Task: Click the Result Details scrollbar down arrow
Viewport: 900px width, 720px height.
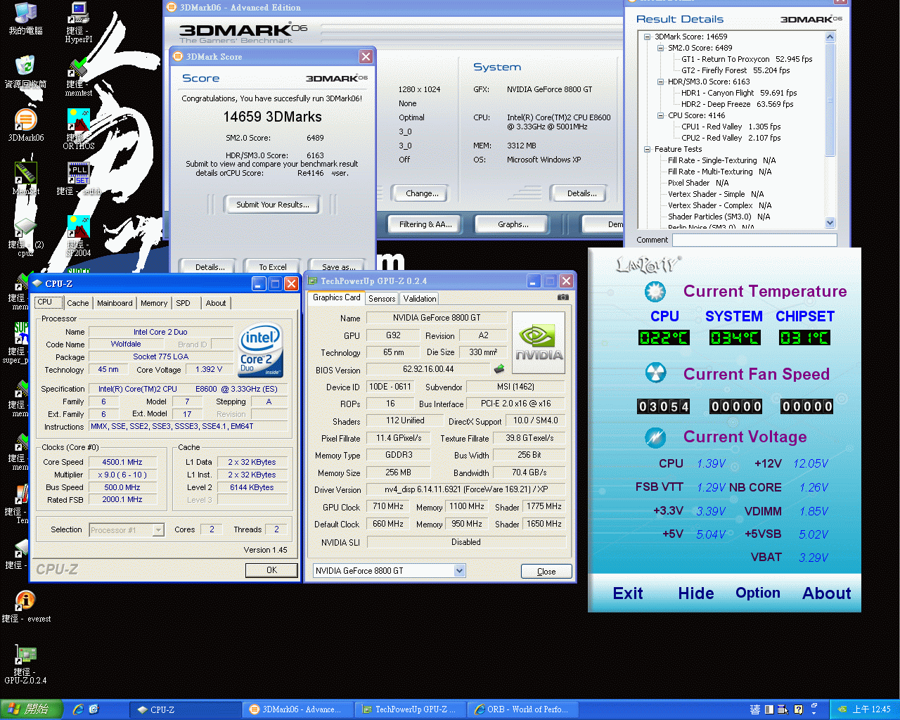Action: tap(830, 222)
